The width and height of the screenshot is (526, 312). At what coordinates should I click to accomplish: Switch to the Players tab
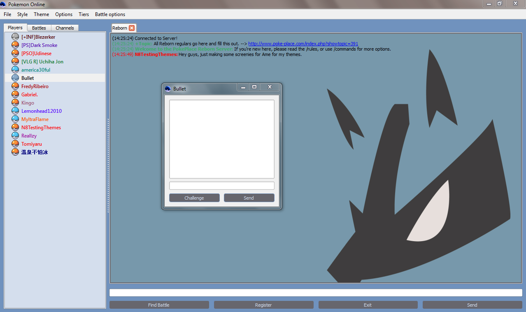[15, 28]
